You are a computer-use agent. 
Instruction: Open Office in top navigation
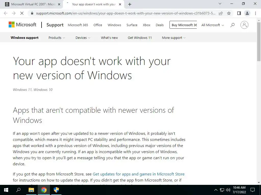(98, 25)
